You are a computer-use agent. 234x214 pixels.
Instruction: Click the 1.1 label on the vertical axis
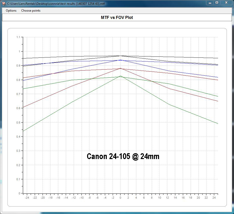pyautogui.click(x=18, y=37)
